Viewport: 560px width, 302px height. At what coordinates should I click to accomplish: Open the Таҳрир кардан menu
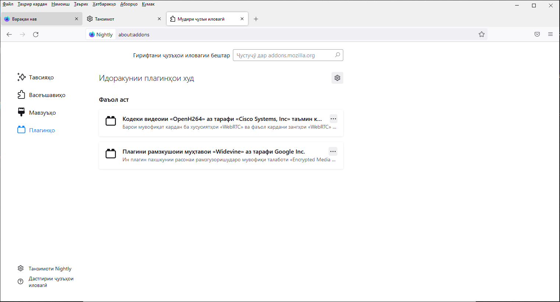(x=32, y=4)
